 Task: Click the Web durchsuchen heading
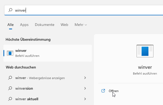tap(21, 67)
